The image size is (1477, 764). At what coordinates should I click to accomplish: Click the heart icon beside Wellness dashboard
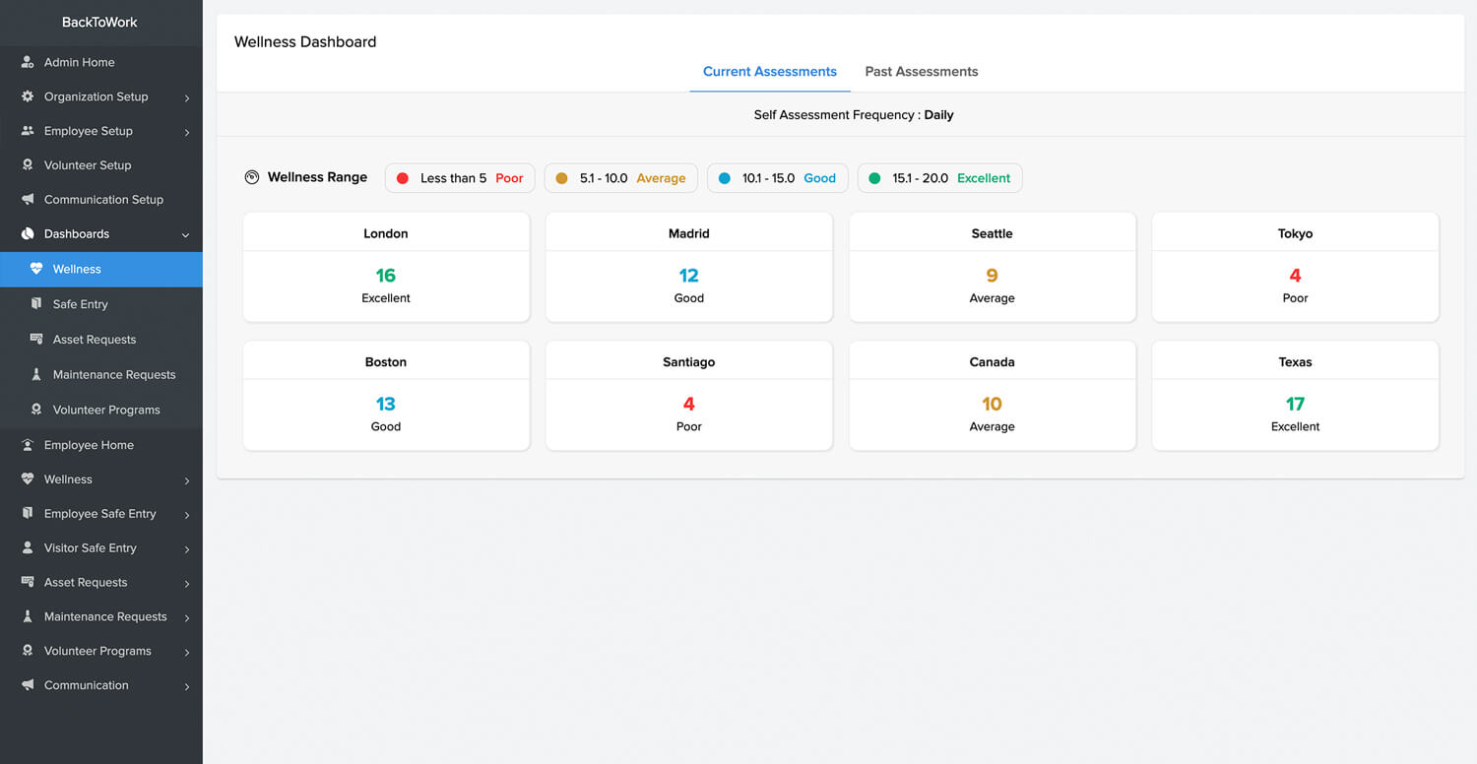click(x=36, y=269)
